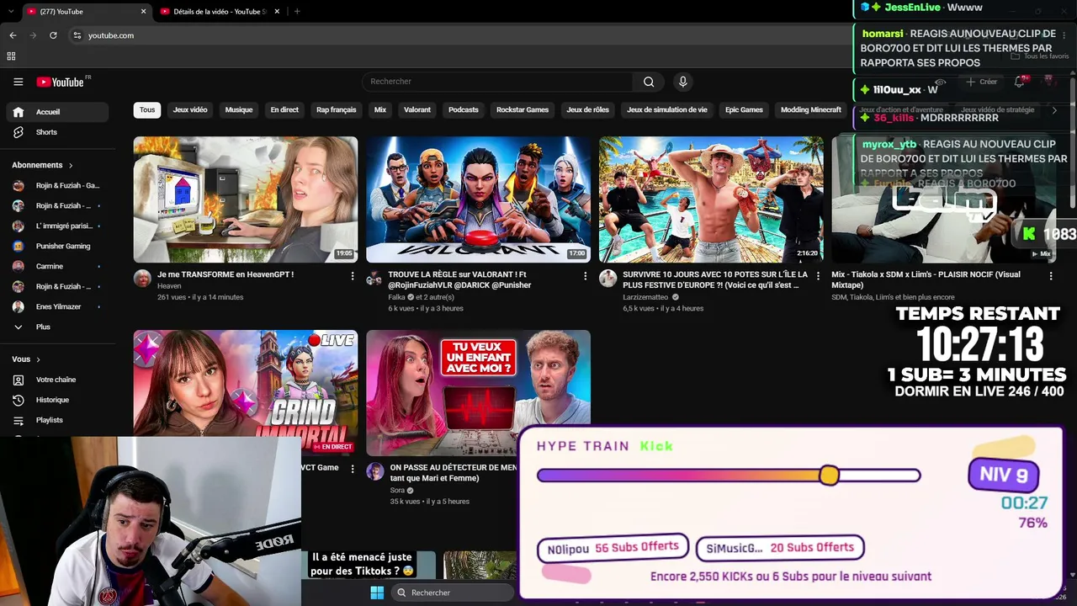Open ON PASSE AU DÉTECTEUR video title
This screenshot has height=606, width=1077.
454,472
